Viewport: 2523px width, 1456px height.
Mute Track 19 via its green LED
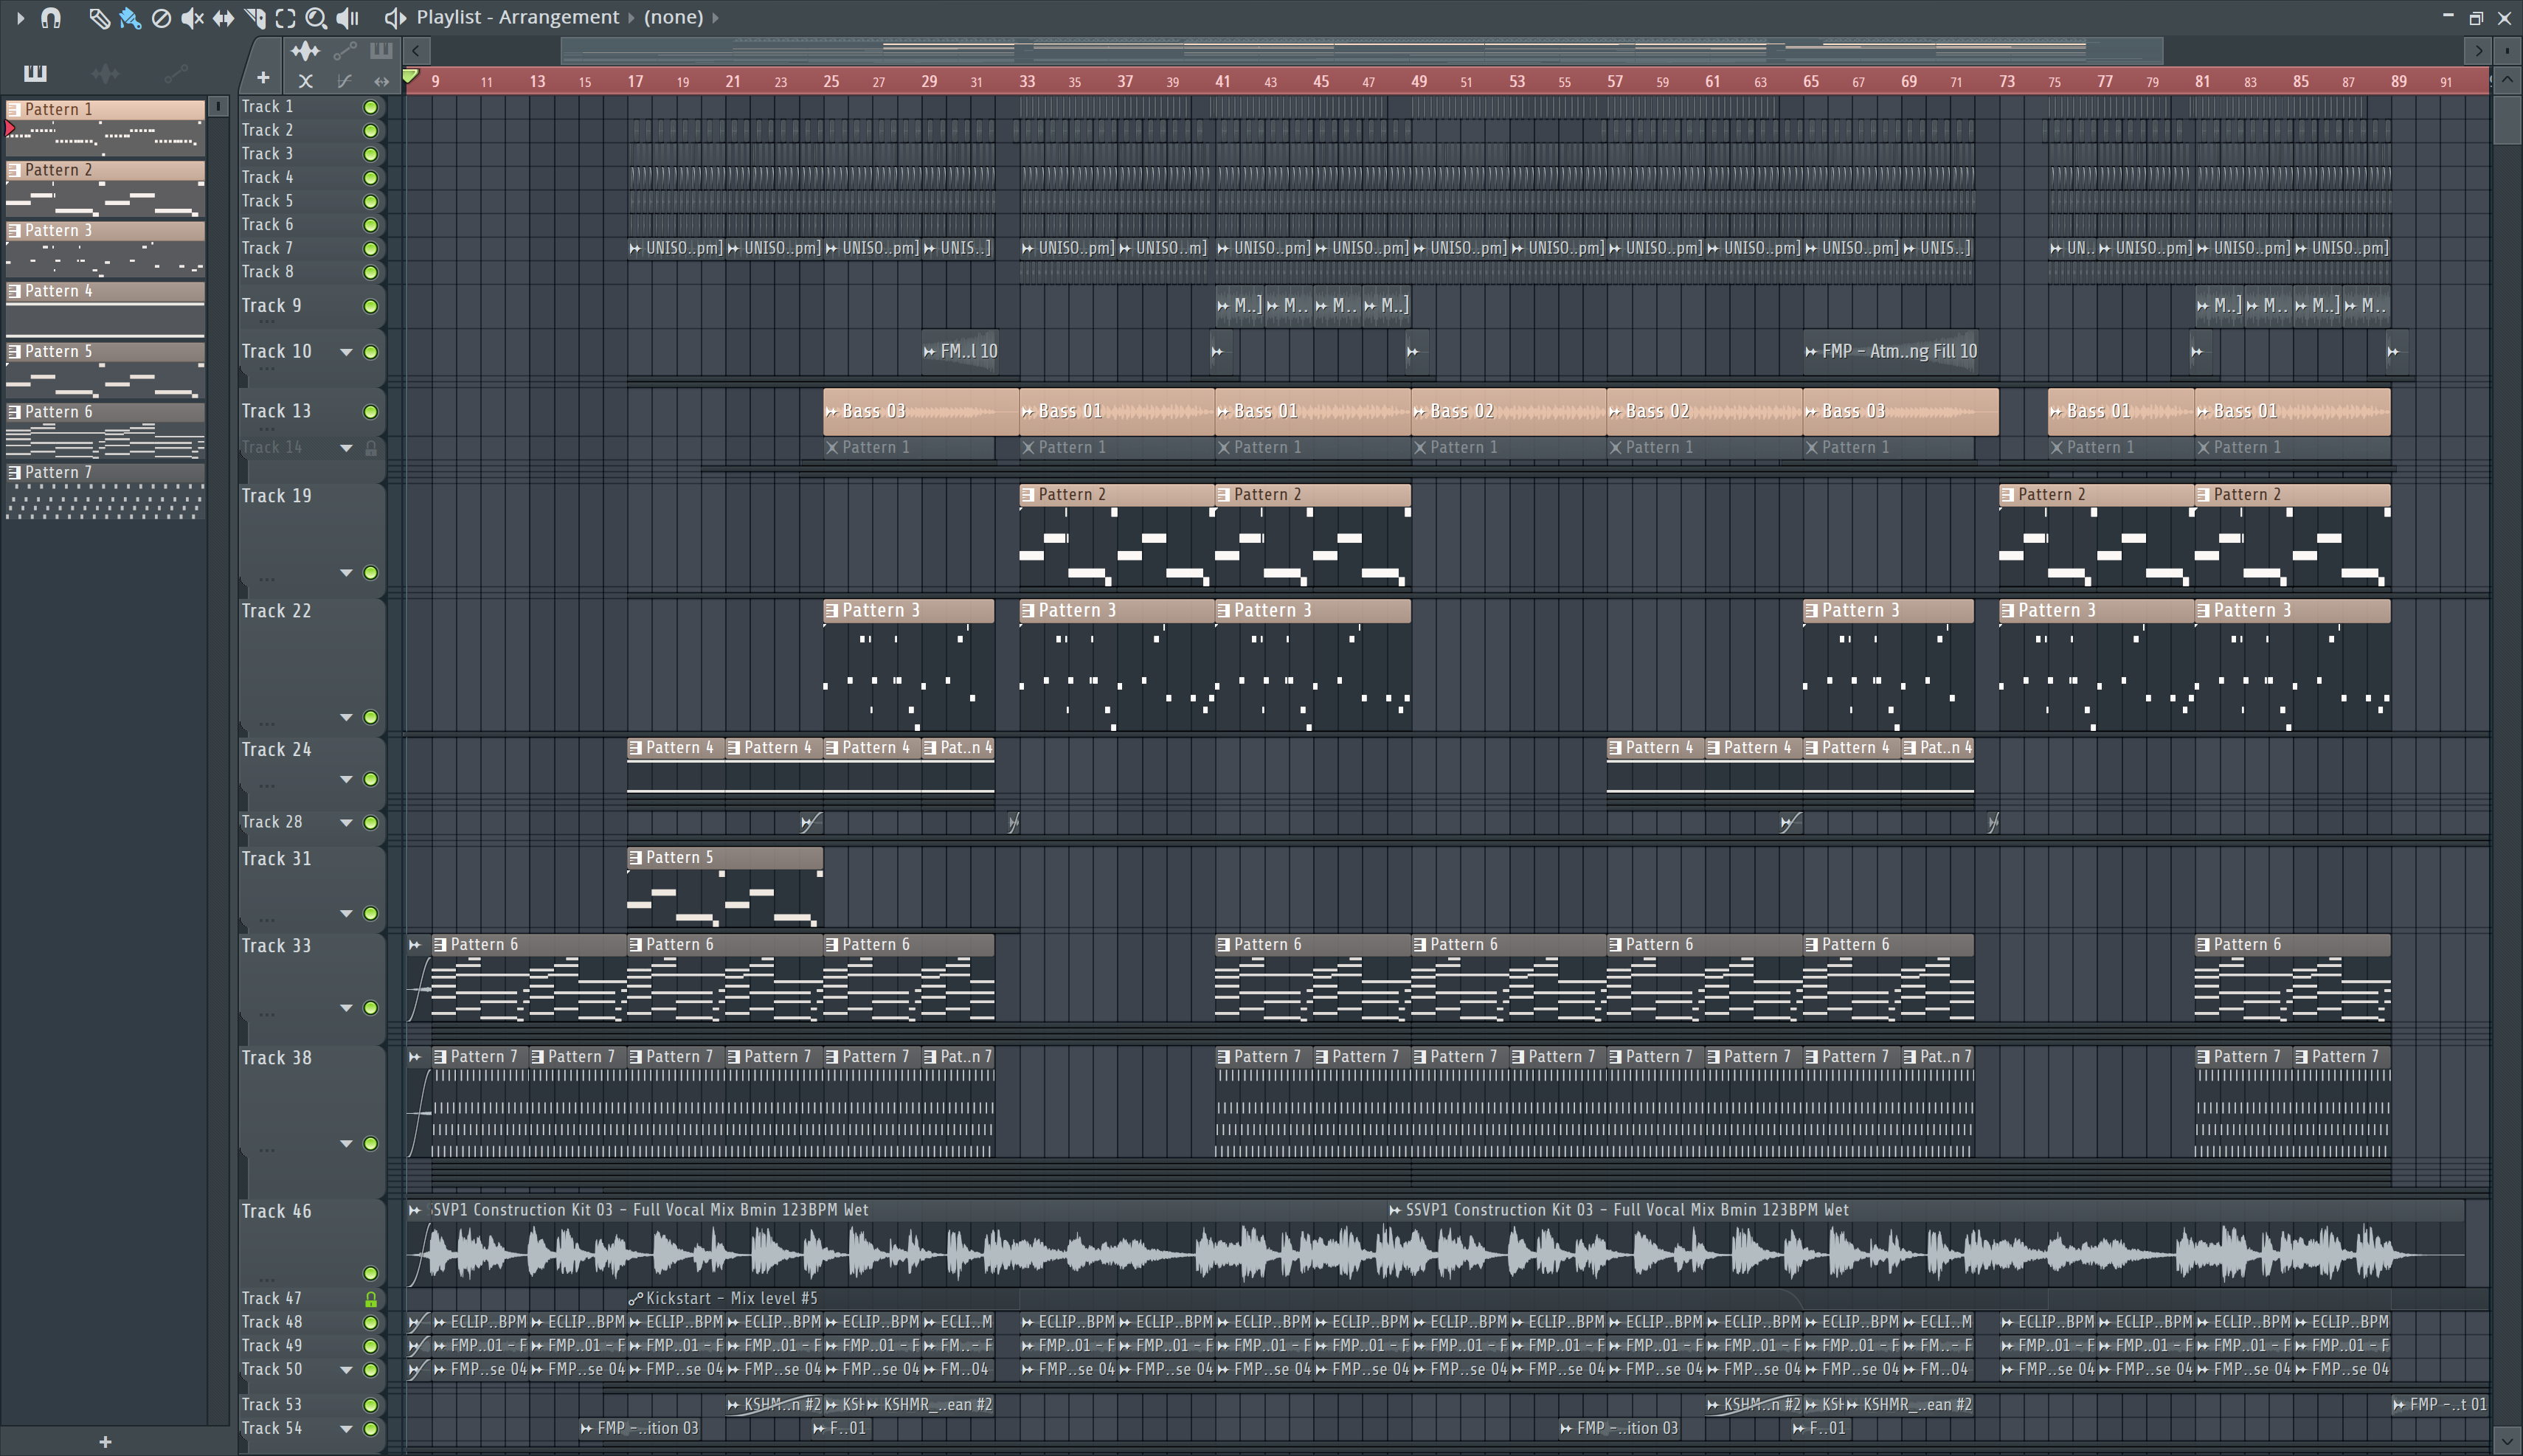(x=371, y=573)
